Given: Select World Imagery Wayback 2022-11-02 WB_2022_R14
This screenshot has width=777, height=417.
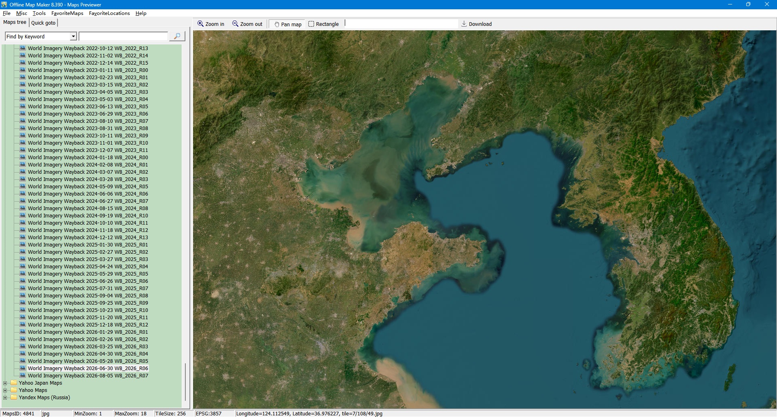Looking at the screenshot, I should pyautogui.click(x=88, y=55).
